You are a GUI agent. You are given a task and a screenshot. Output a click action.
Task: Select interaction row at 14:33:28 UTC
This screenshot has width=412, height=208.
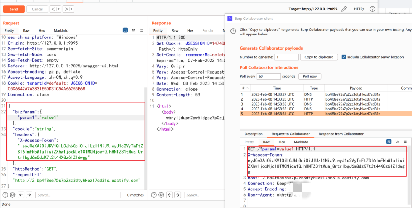(326, 99)
